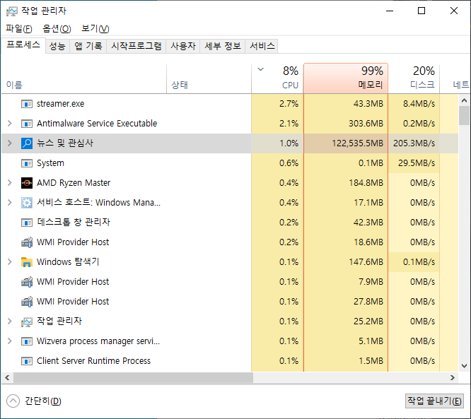Expand the 뉴스 및 관심사 process group

point(10,143)
